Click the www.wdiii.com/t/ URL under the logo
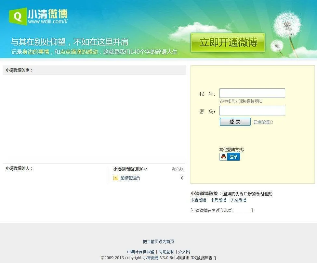 (47, 21)
